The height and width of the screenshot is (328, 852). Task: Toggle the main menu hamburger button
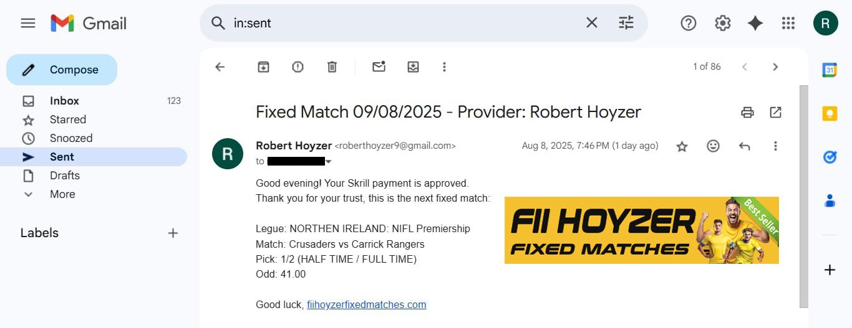coord(28,23)
